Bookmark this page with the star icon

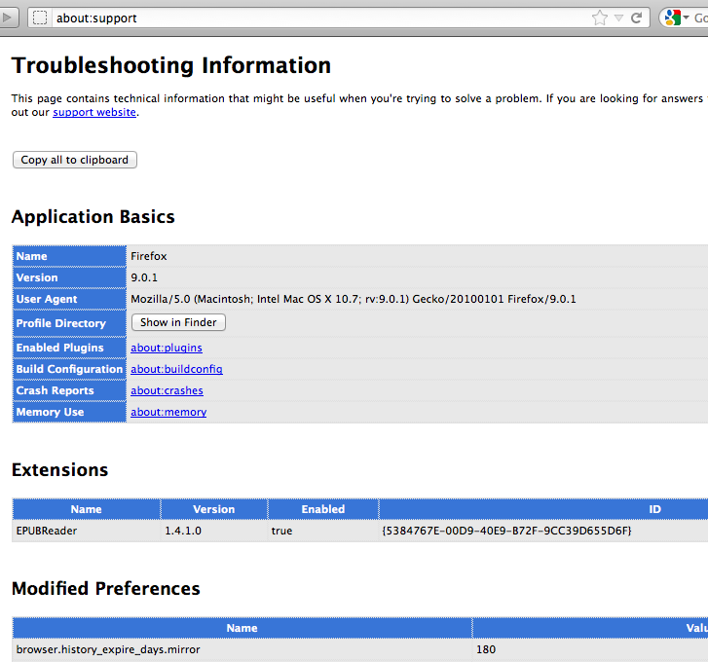600,18
